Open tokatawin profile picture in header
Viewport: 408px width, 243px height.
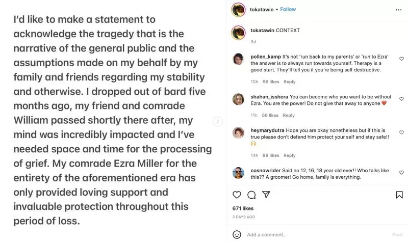[238, 10]
